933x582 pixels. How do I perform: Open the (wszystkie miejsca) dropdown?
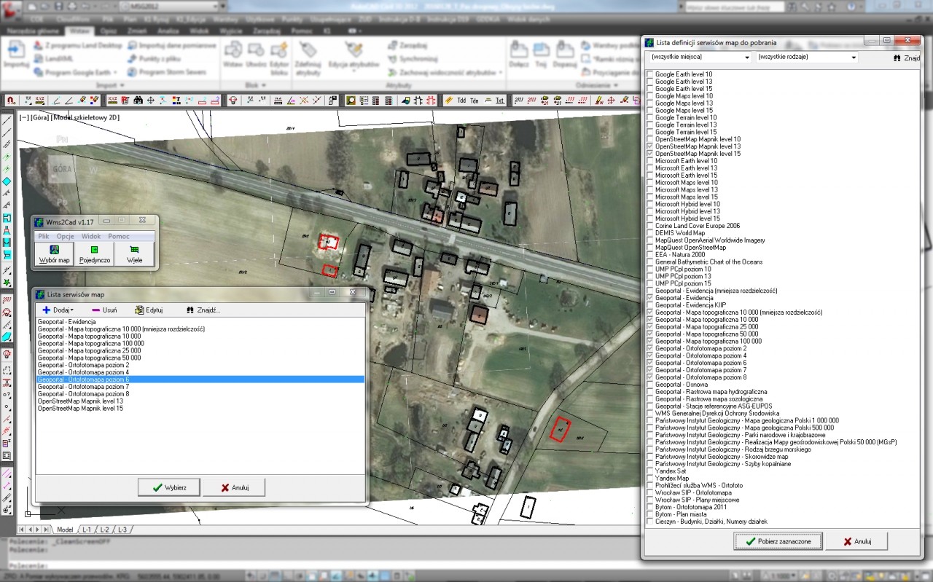[746, 57]
